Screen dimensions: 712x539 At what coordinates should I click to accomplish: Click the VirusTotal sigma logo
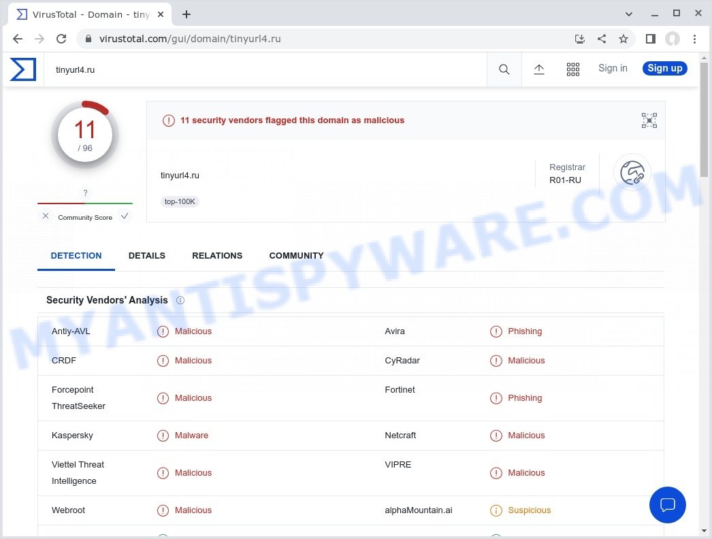point(22,69)
